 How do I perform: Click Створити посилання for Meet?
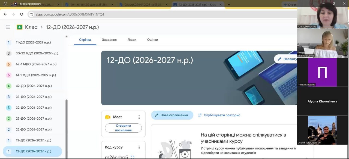click(x=123, y=128)
